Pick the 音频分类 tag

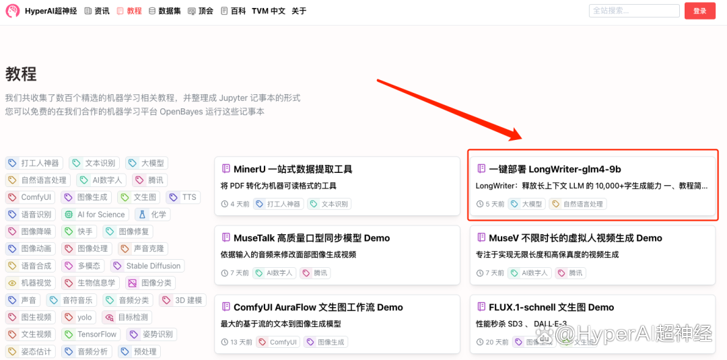[x=128, y=300]
